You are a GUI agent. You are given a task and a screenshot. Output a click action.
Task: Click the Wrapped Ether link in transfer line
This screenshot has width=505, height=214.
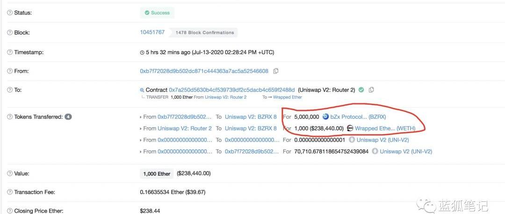coord(288,97)
